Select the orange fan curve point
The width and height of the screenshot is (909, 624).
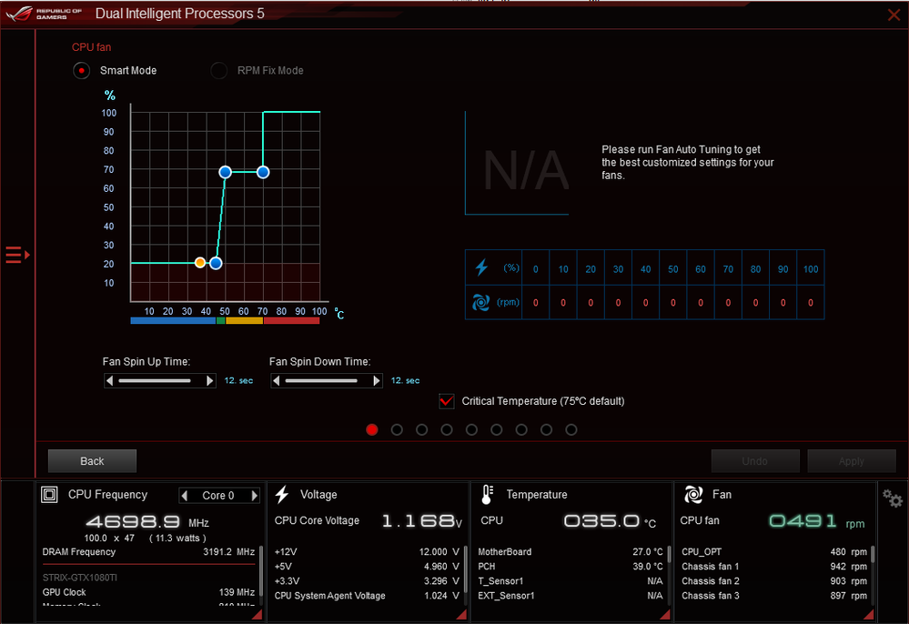[x=200, y=263]
